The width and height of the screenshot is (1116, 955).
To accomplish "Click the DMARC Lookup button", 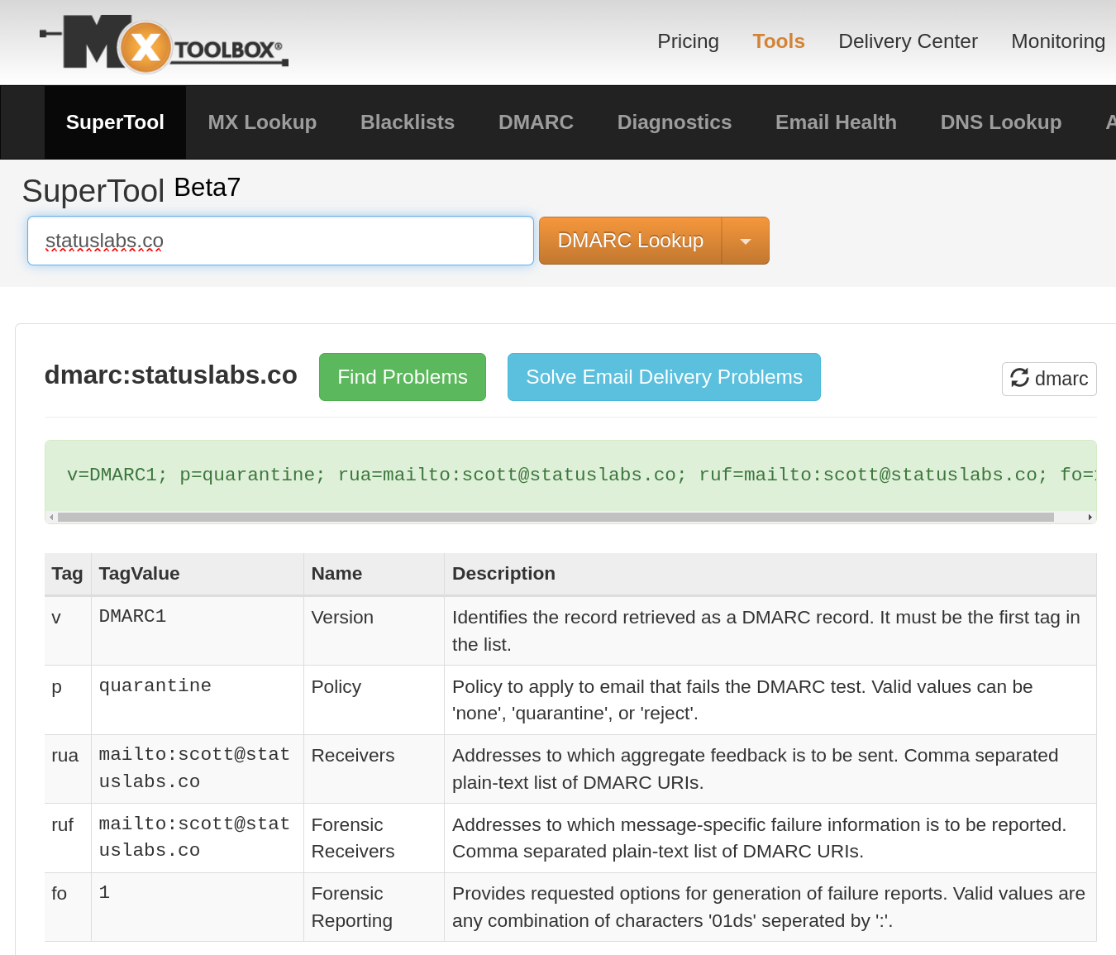I will click(631, 241).
